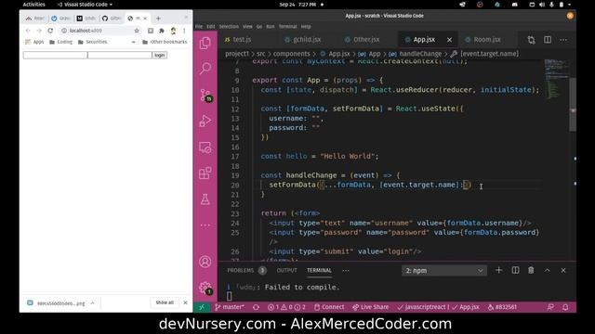Click the feedback icon in status bar
Image resolution: width=595 pixels, height=334 pixels.
(550, 307)
